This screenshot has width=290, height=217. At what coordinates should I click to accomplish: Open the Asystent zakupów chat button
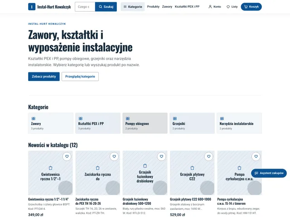pos(269,173)
